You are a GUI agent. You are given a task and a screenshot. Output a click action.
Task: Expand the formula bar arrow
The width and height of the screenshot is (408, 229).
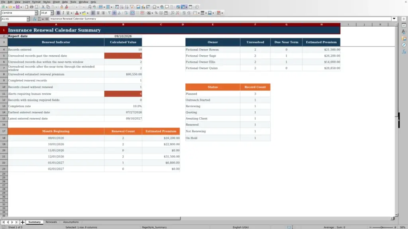click(394, 19)
